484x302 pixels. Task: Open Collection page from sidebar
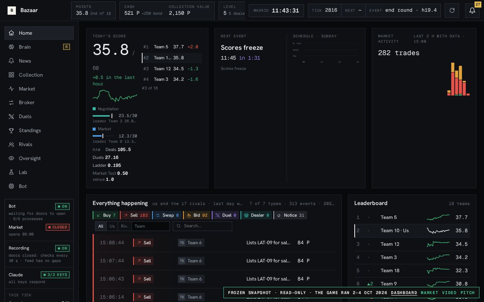coord(39,75)
